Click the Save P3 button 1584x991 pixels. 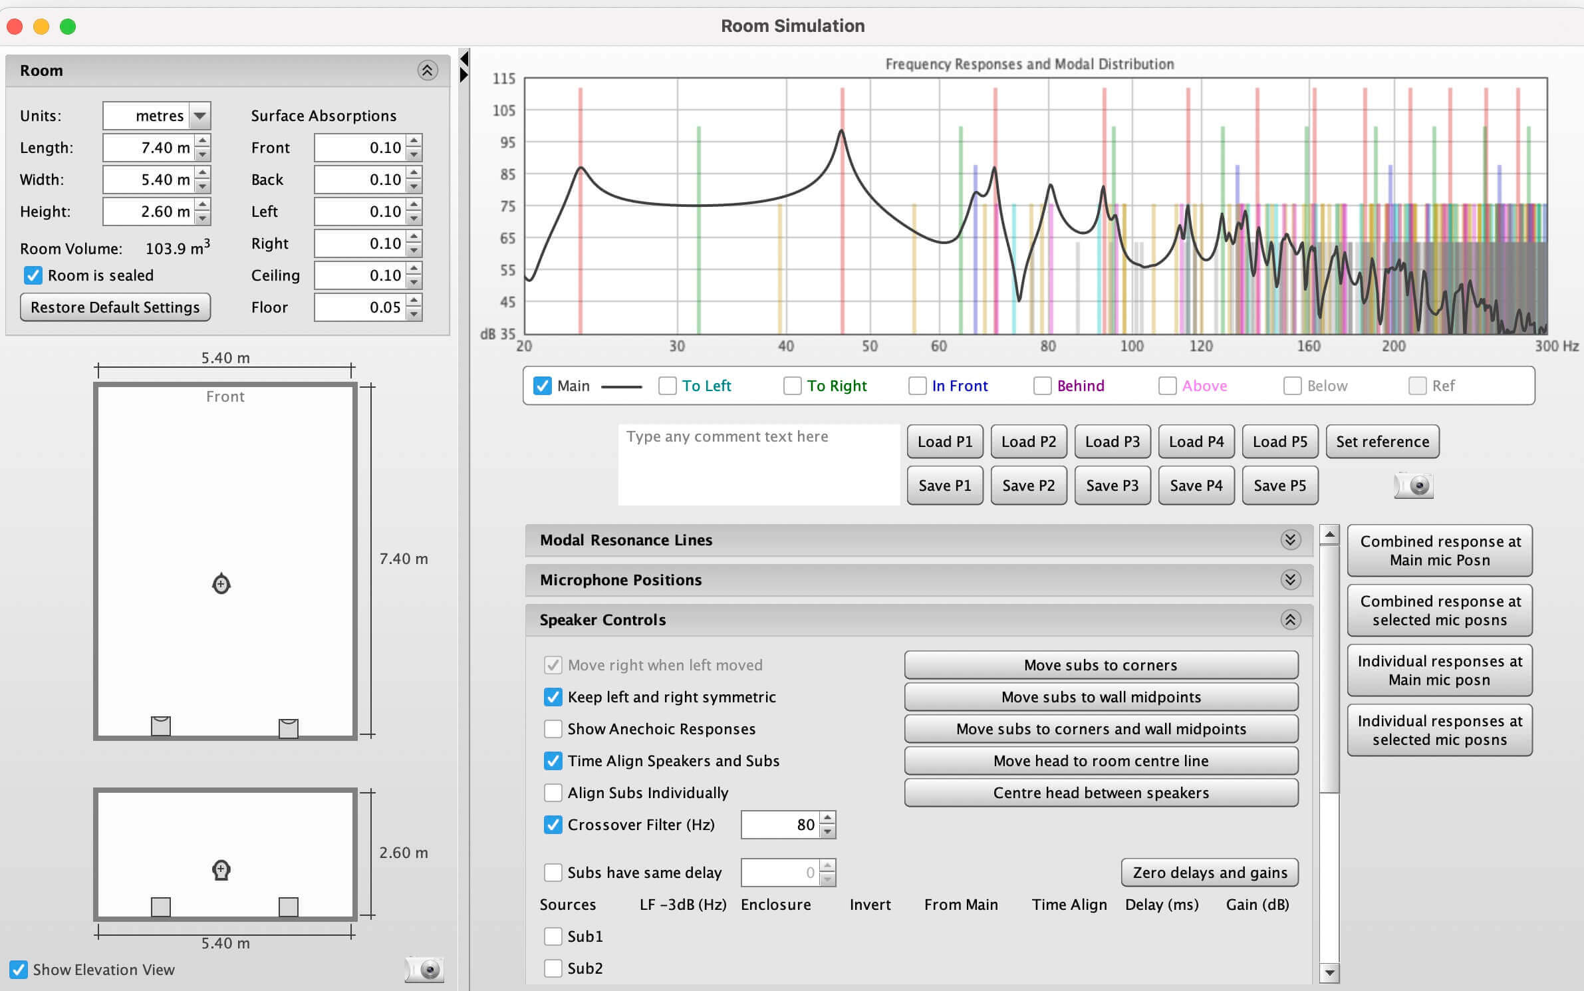coord(1113,486)
